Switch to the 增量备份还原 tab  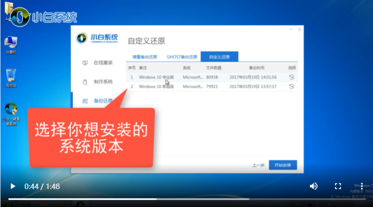[x=145, y=57]
